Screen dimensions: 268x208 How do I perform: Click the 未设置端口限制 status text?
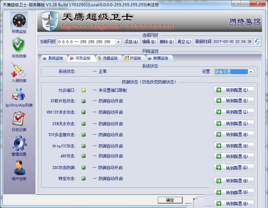click(113, 90)
